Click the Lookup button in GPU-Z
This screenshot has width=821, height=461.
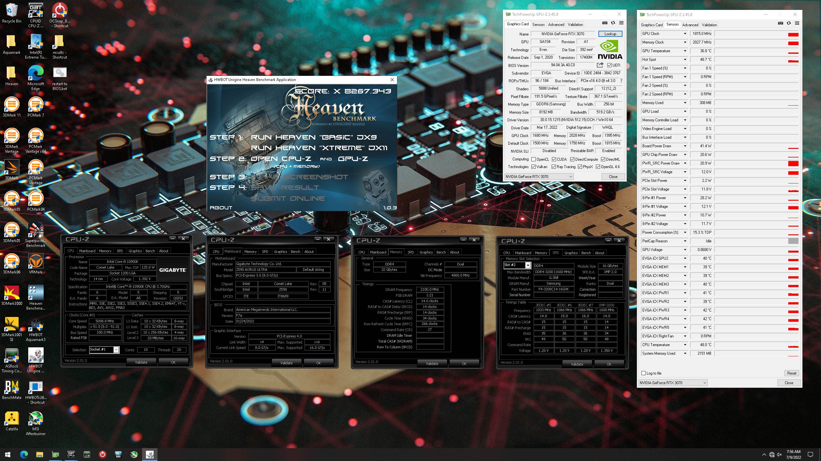[610, 34]
